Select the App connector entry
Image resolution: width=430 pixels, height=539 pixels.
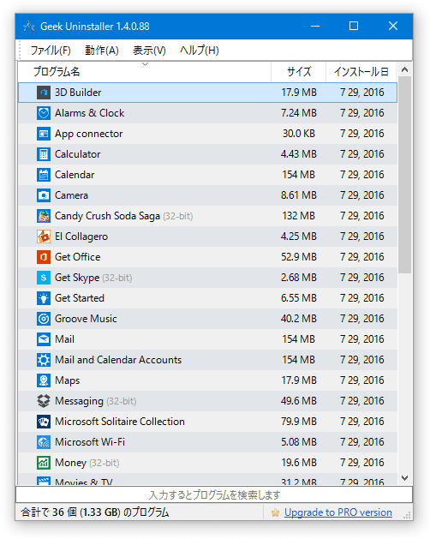[x=89, y=134]
